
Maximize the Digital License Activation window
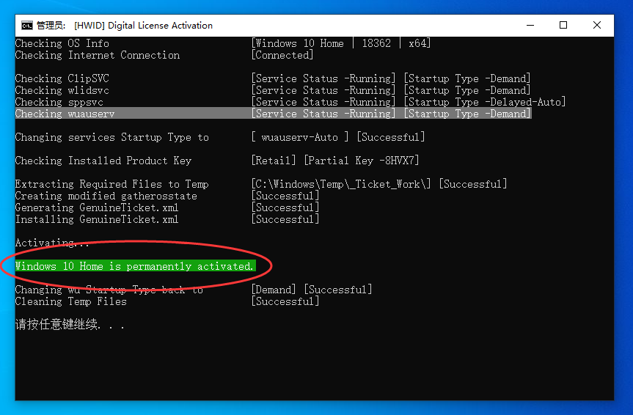(563, 26)
